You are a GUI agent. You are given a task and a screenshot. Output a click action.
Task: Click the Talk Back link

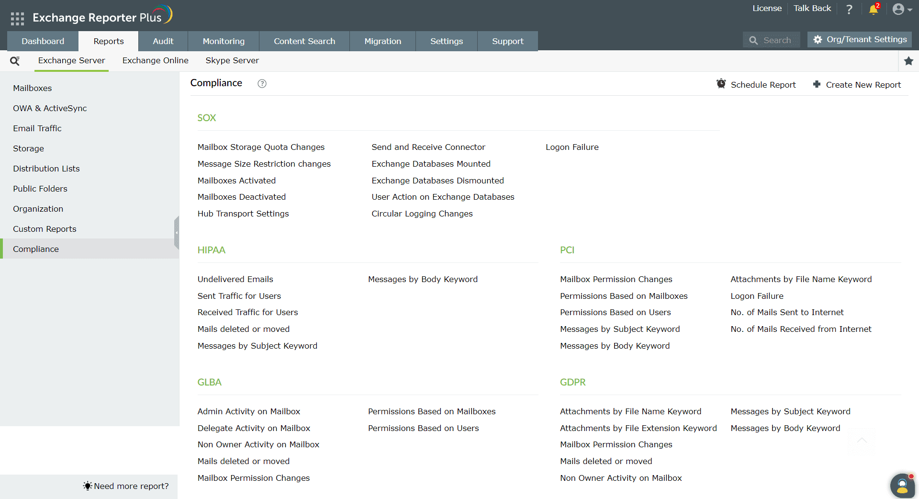[x=812, y=8]
